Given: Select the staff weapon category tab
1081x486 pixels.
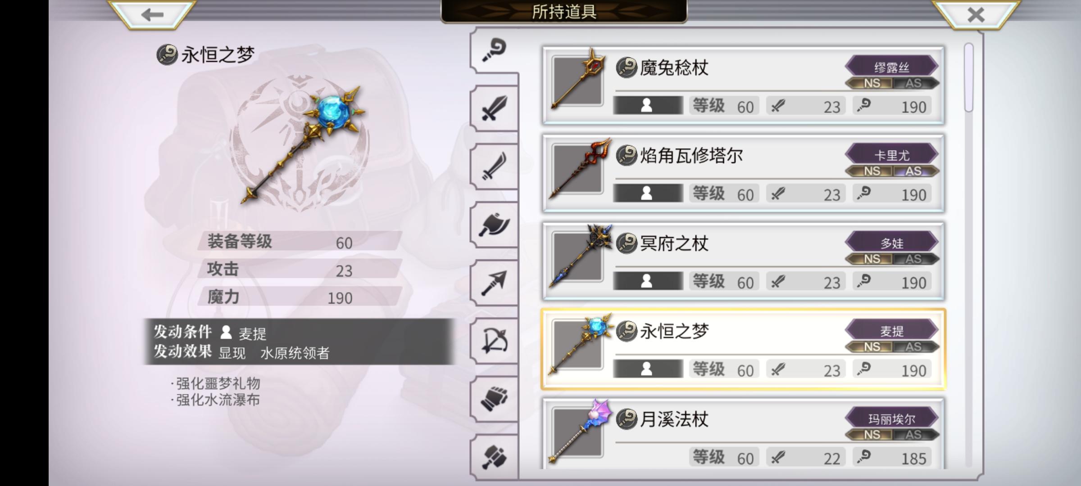Looking at the screenshot, I should click(494, 50).
